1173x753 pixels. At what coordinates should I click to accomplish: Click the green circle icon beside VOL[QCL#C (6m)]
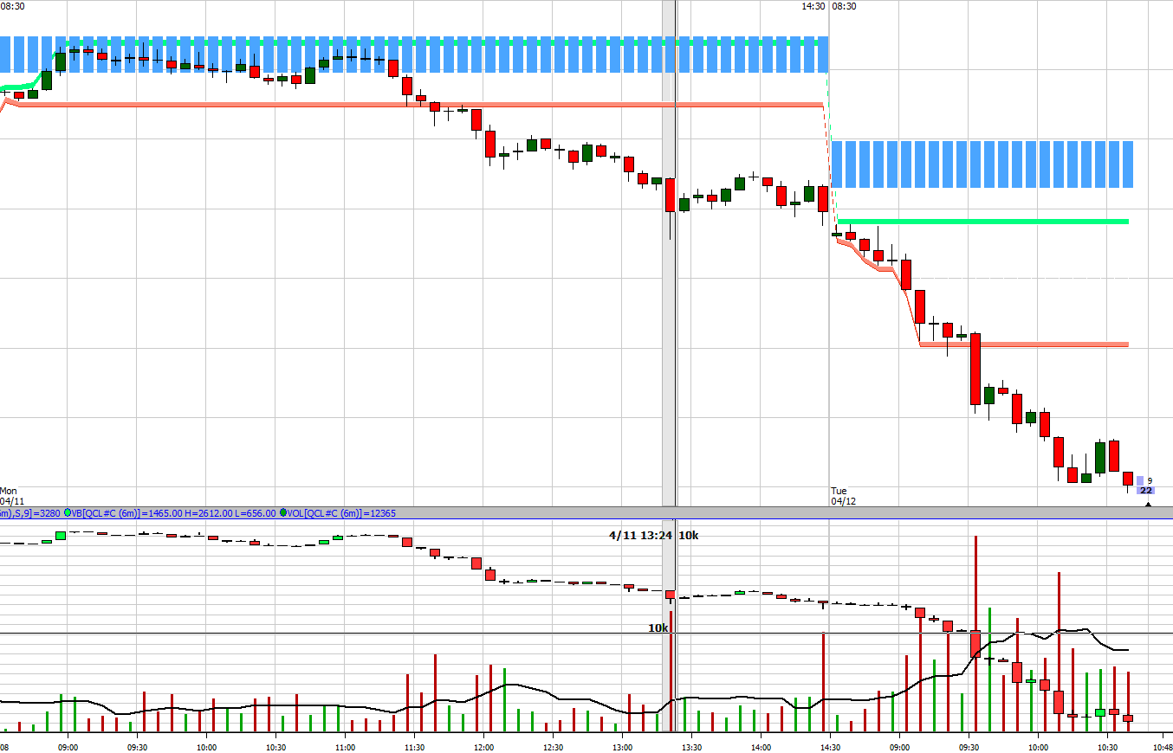[x=283, y=513]
